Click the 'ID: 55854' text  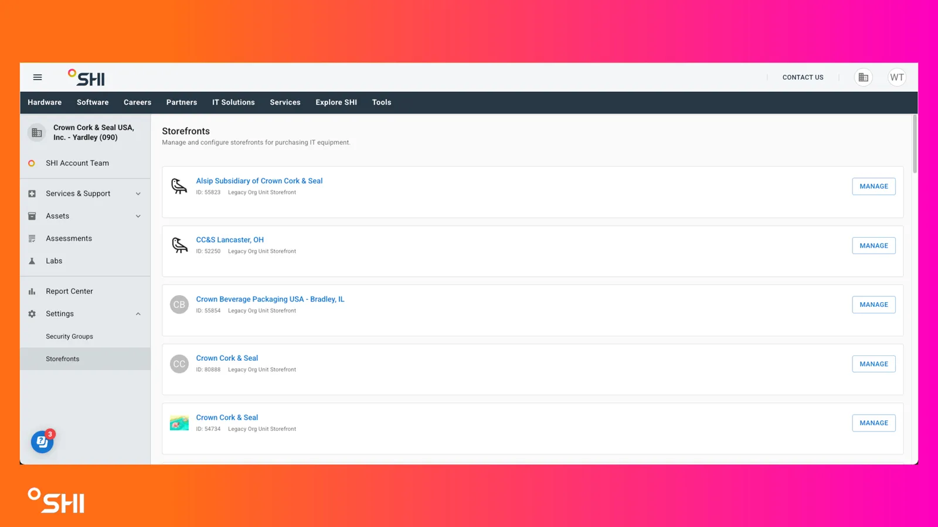[208, 311]
